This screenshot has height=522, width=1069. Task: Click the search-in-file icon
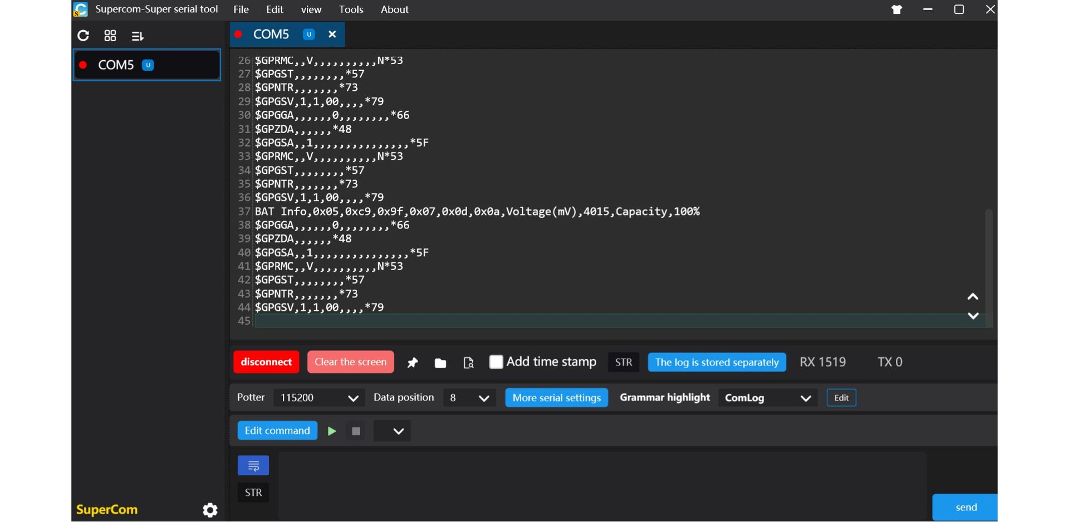pos(468,363)
